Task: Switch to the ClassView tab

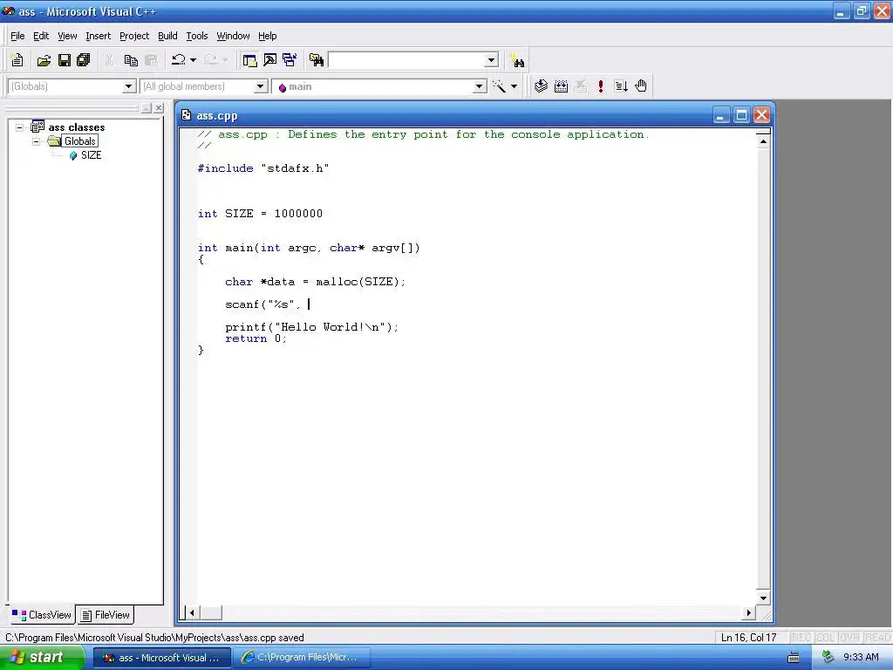Action: coord(42,615)
